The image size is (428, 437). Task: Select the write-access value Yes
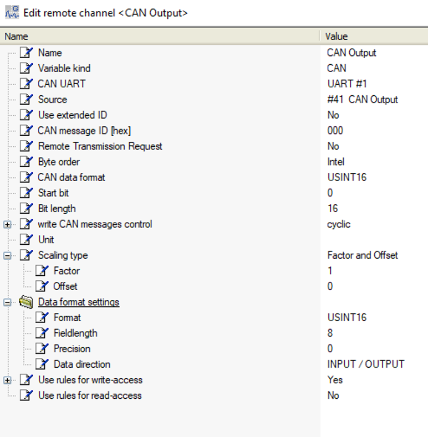pos(335,380)
